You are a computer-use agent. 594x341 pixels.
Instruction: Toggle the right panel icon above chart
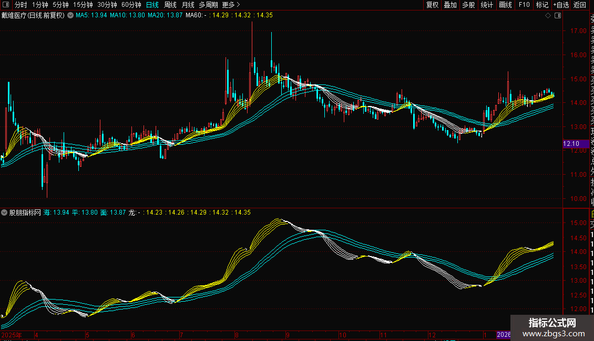pos(558,16)
